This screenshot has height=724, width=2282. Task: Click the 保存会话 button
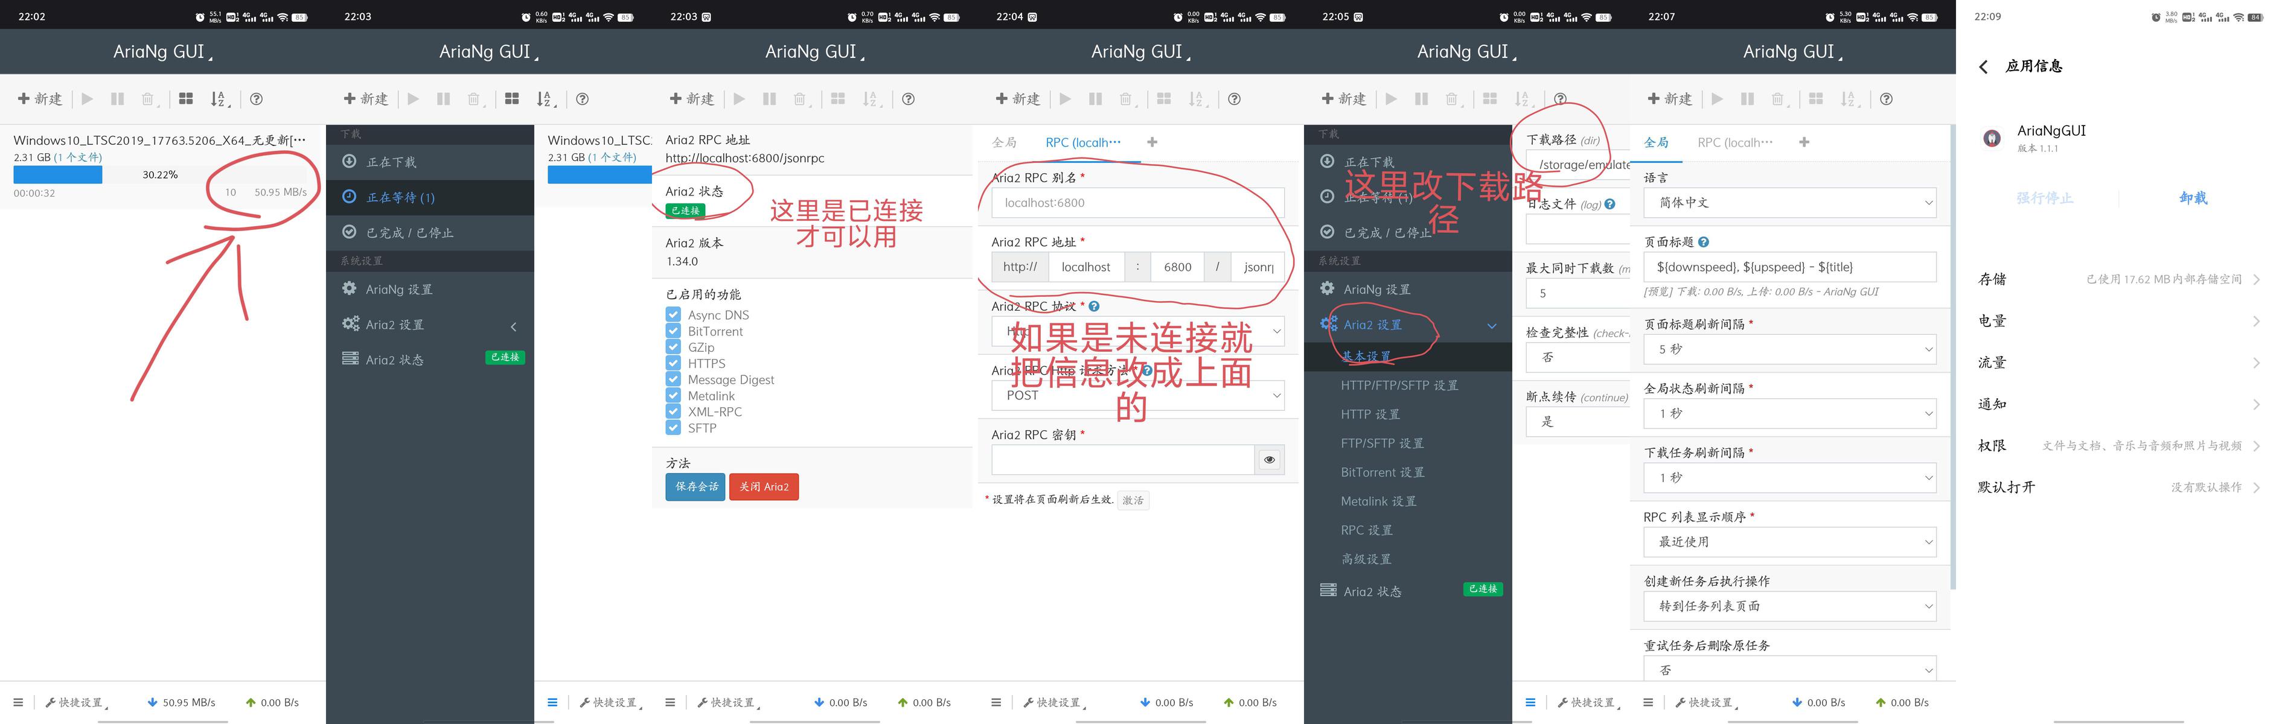click(695, 487)
